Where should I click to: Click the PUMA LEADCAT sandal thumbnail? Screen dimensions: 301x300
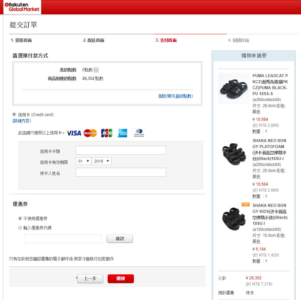point(234,88)
